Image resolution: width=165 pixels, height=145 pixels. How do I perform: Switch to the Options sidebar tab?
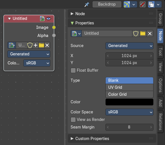coord(161,85)
